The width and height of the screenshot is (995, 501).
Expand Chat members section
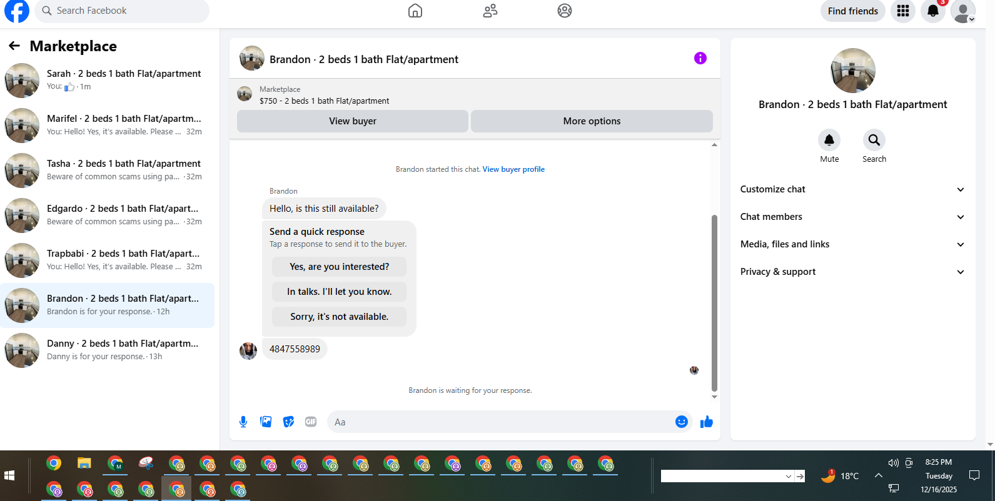pos(853,217)
